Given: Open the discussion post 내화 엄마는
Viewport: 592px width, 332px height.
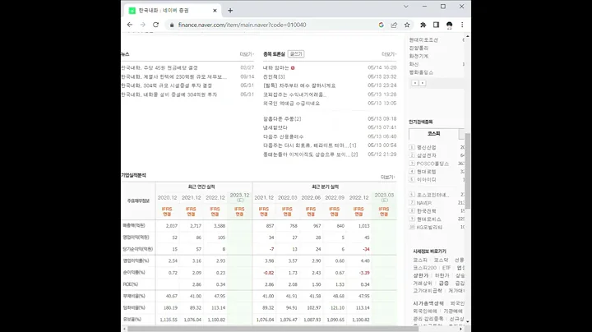Looking at the screenshot, I should coord(276,68).
